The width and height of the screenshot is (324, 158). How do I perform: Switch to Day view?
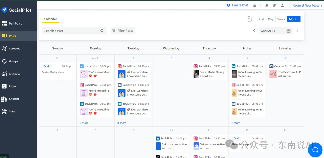(x=271, y=19)
